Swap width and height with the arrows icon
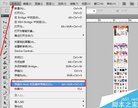 click(x=118, y=11)
